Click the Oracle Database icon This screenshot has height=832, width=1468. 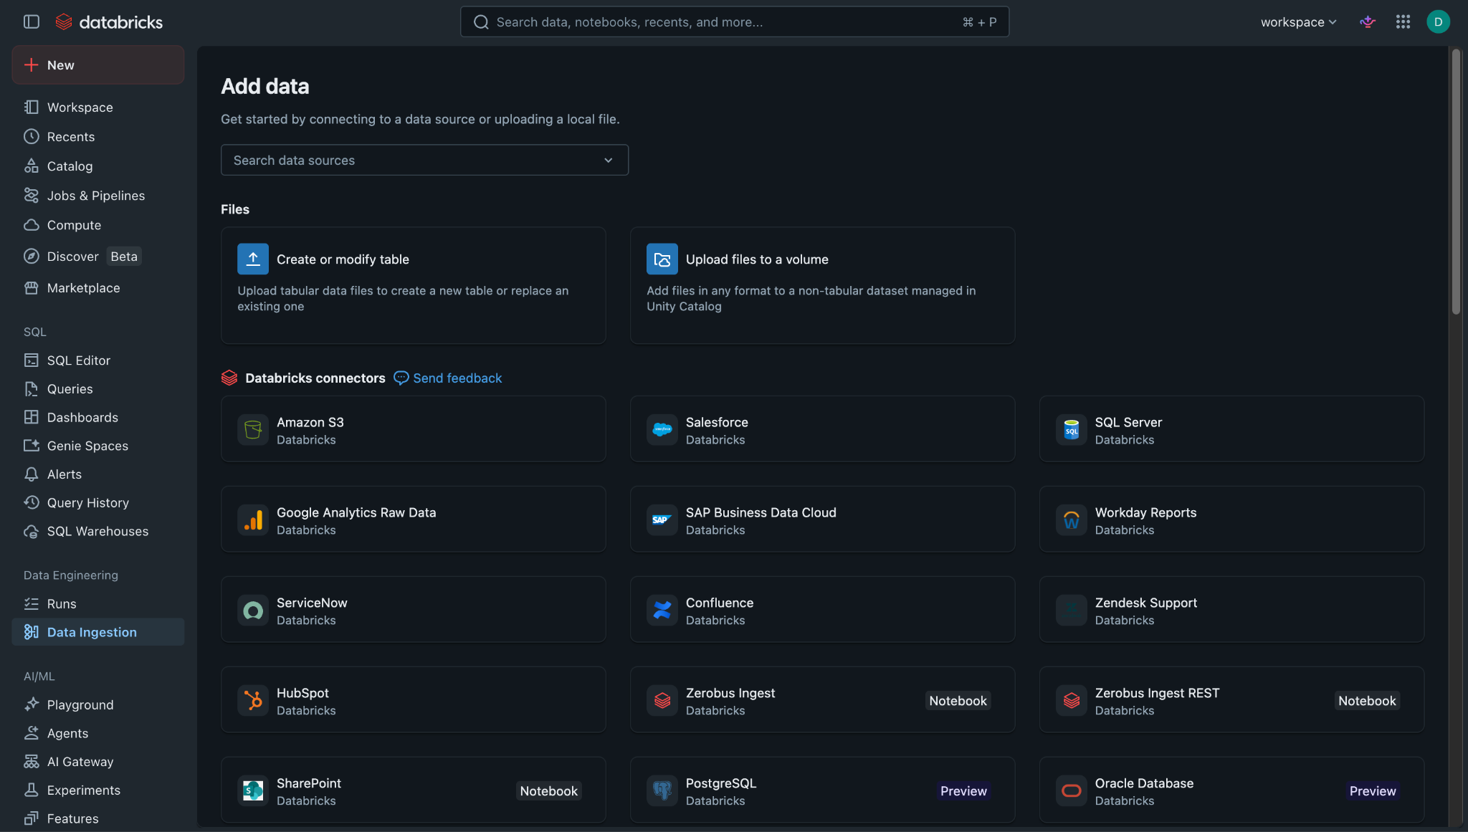(x=1072, y=791)
